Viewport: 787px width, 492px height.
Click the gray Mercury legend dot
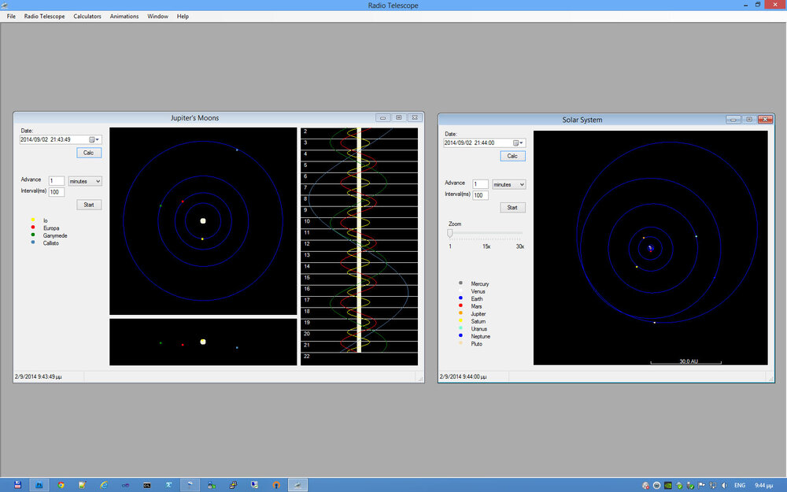[460, 283]
